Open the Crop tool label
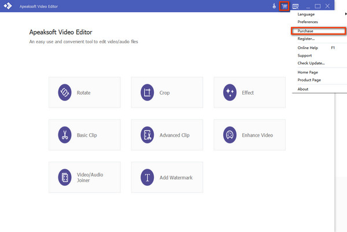The height and width of the screenshot is (232, 347). pos(164,93)
